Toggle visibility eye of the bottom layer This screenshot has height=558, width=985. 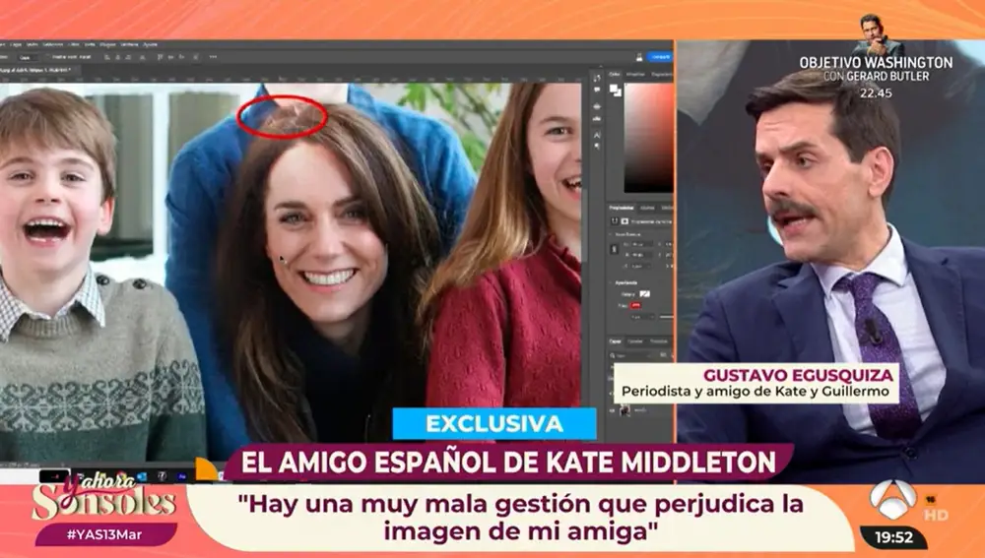612,410
